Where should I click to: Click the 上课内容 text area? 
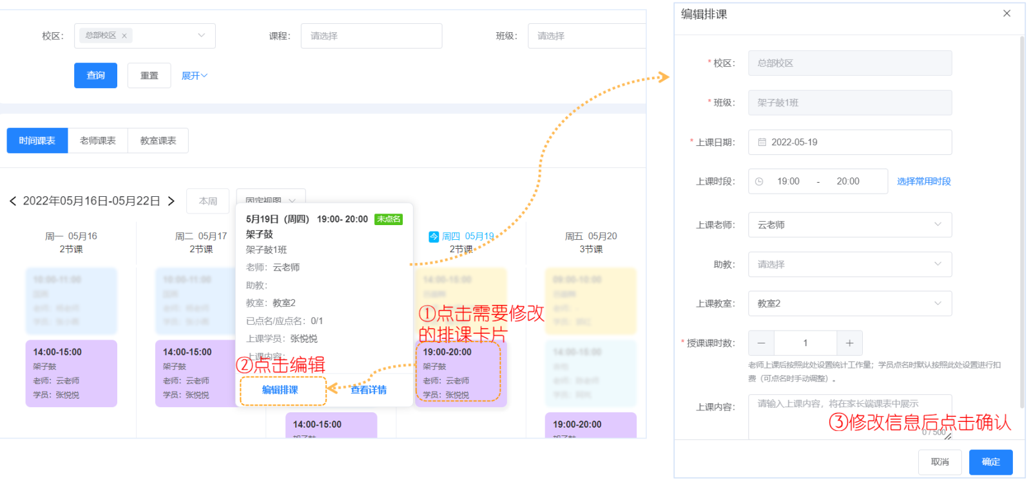coord(849,417)
